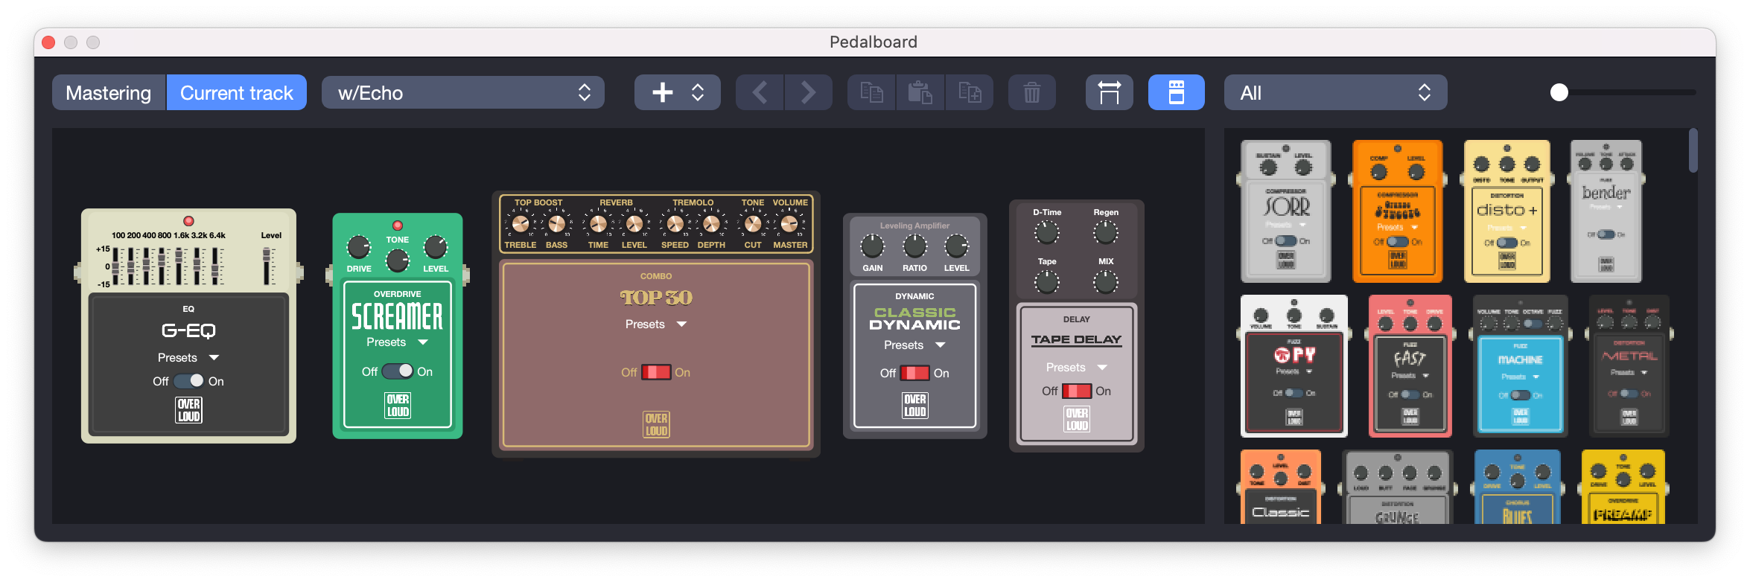The width and height of the screenshot is (1750, 582).
Task: Select the Metal distortion pedal thumbnail
Action: click(1629, 365)
